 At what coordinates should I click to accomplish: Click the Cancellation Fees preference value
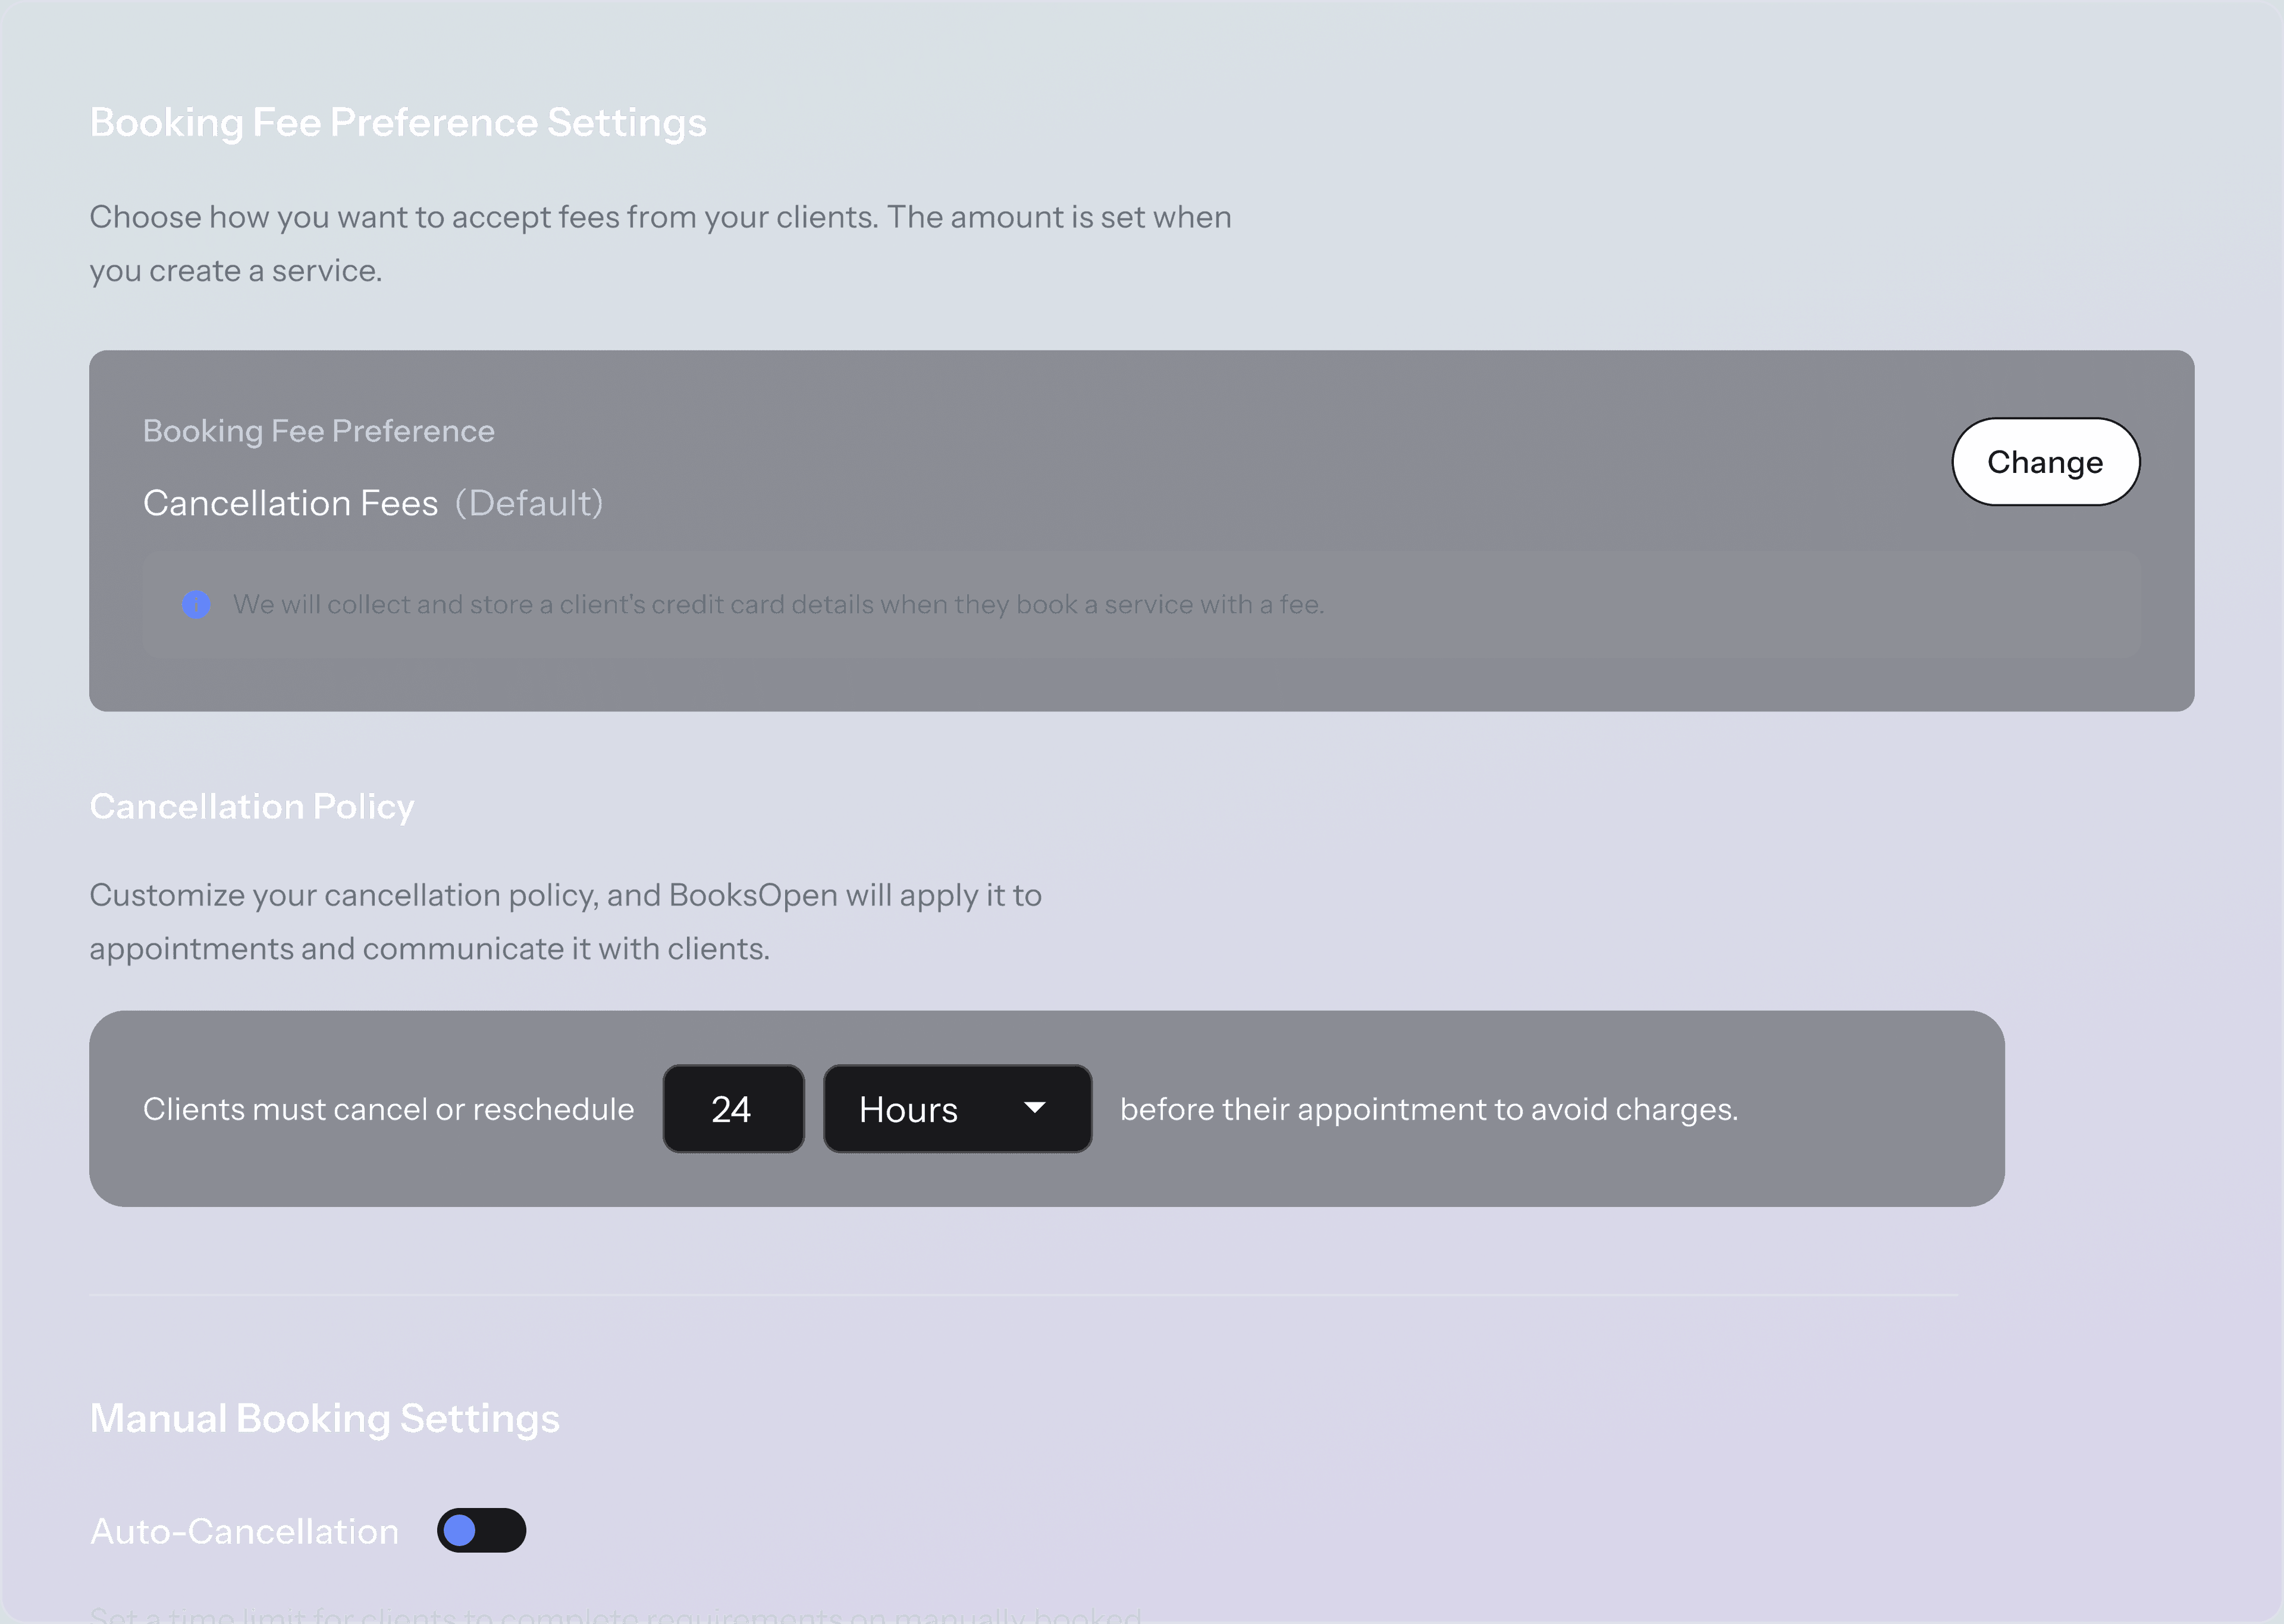pos(291,503)
